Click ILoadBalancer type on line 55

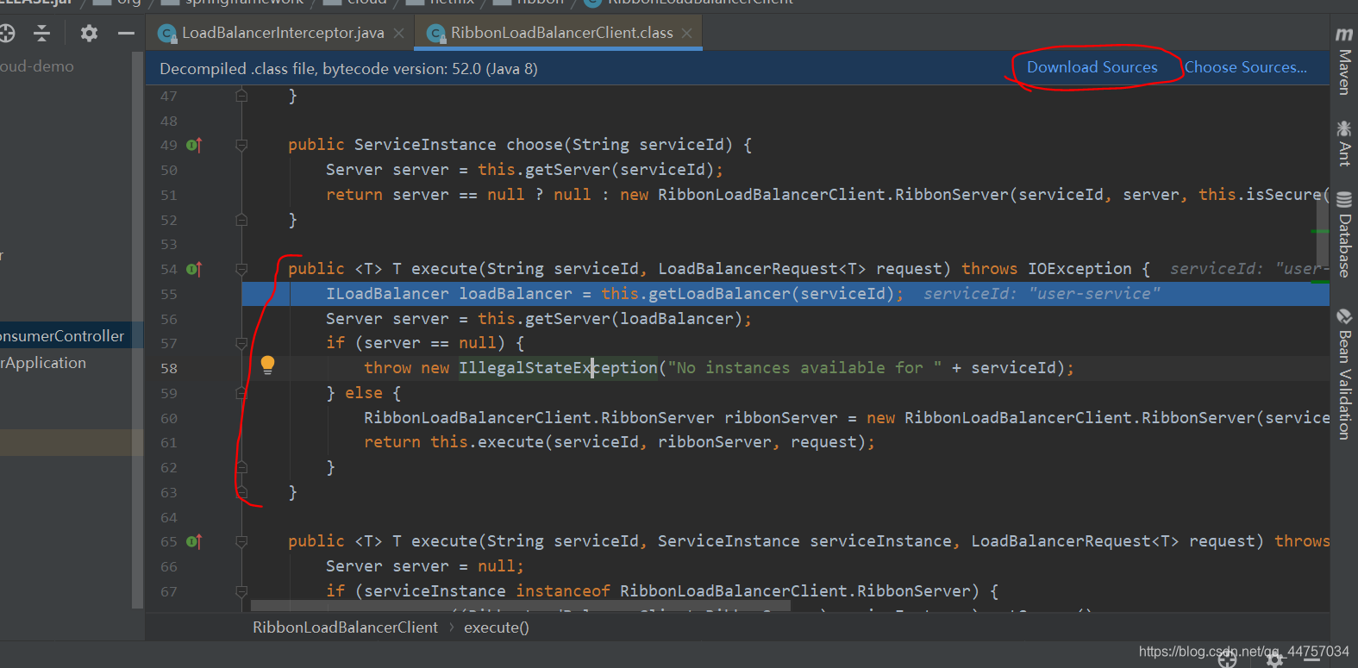[387, 294]
